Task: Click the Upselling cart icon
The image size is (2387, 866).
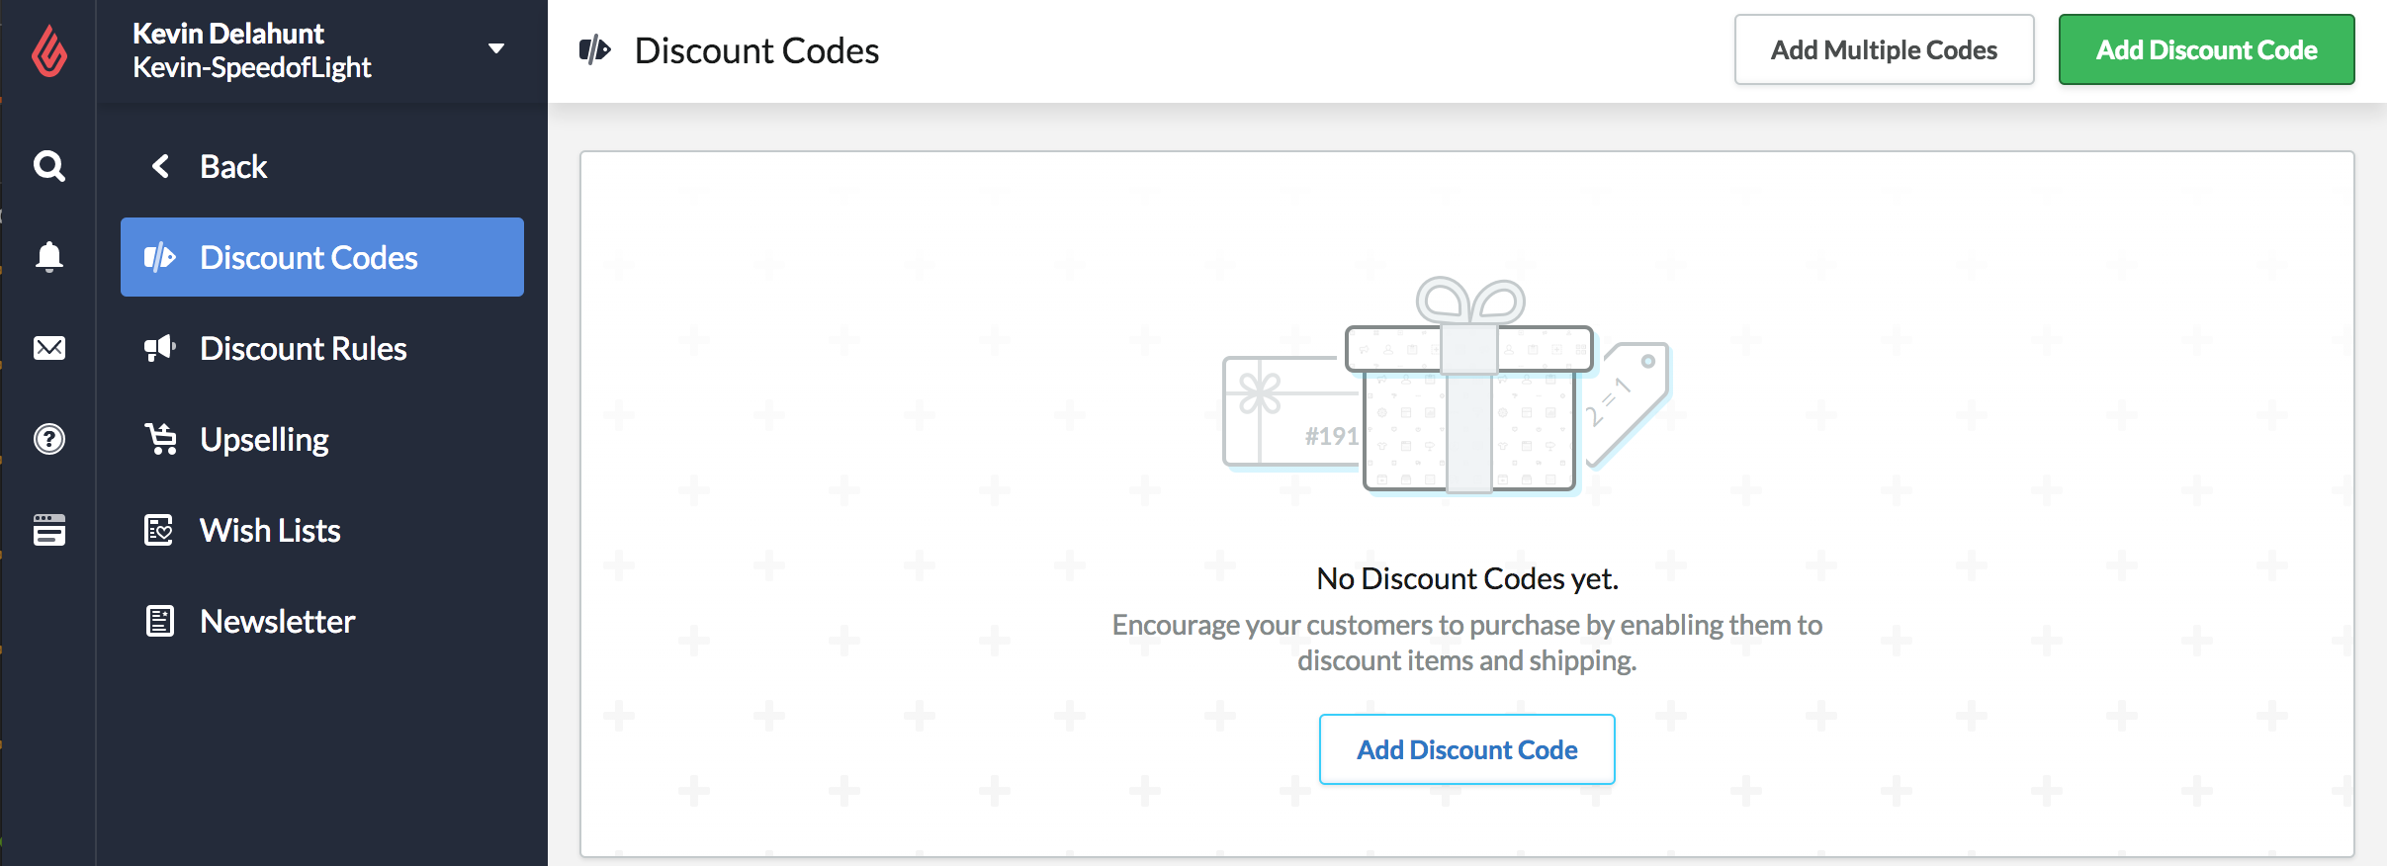Action: 160,439
